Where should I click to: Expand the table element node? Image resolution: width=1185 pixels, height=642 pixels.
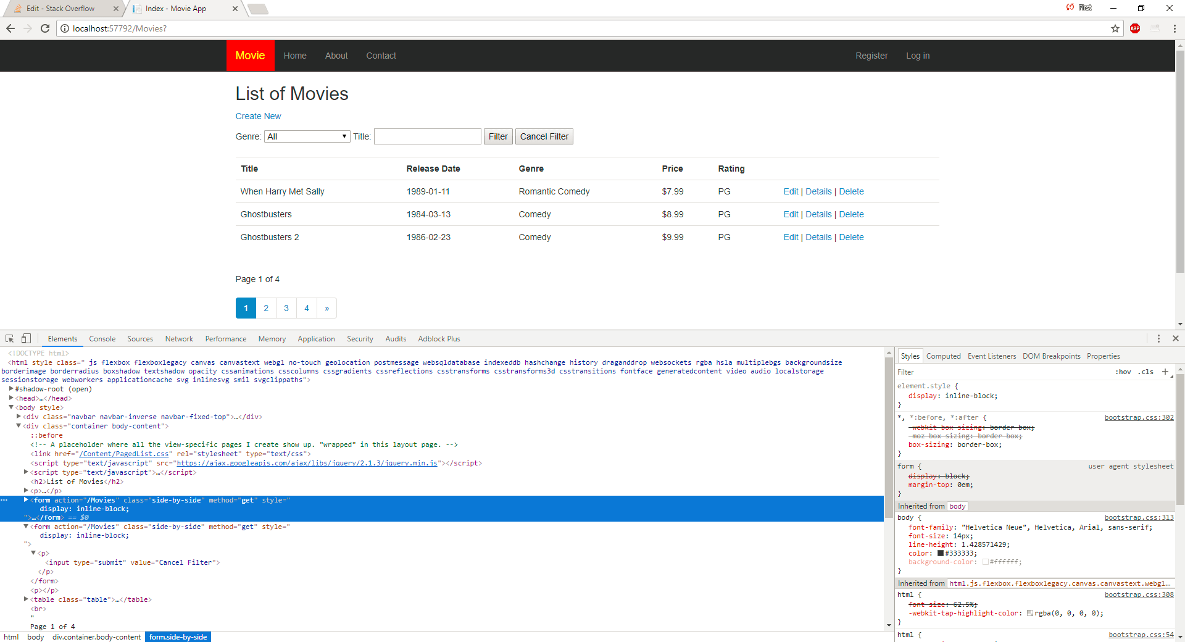[x=26, y=599]
